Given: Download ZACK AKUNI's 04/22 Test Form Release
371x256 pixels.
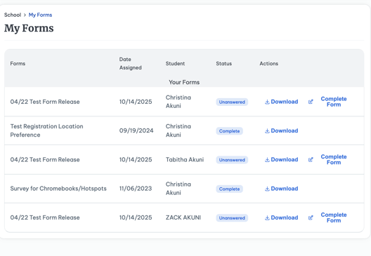Looking at the screenshot, I should (x=281, y=217).
